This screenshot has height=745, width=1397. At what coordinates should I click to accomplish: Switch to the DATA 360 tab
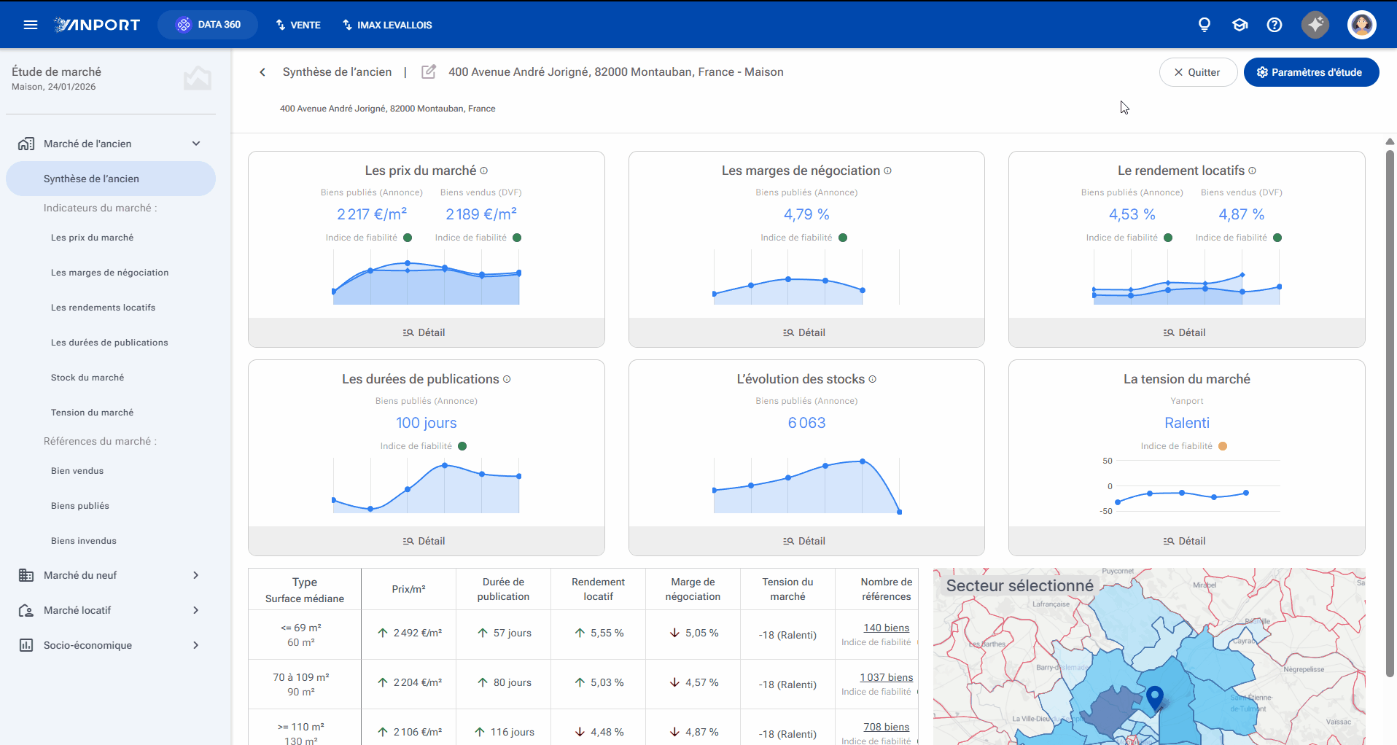point(208,25)
